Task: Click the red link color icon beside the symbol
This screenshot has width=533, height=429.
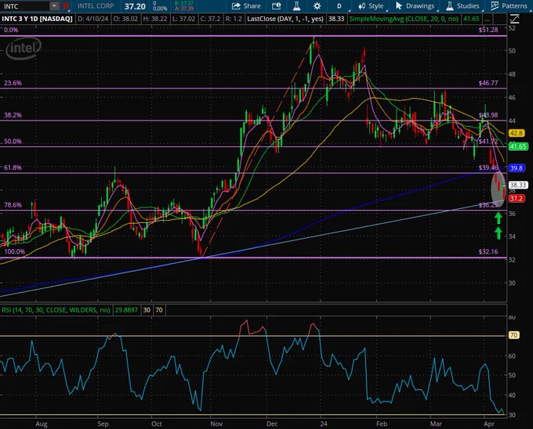Action: click(x=66, y=6)
